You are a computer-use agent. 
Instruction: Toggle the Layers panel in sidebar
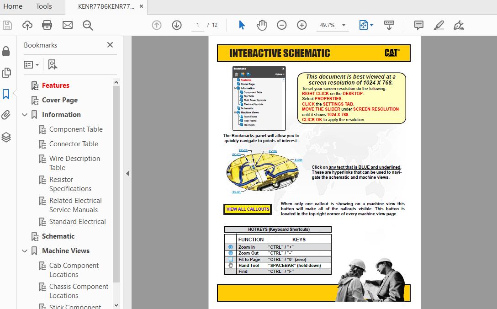pyautogui.click(x=6, y=137)
